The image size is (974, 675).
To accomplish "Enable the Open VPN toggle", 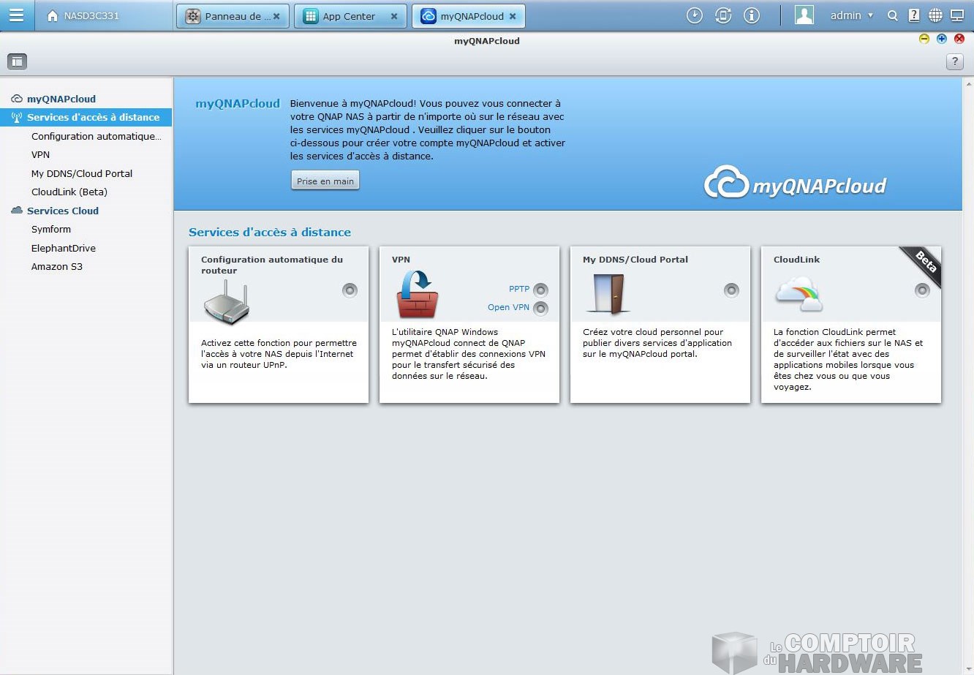I will [540, 308].
